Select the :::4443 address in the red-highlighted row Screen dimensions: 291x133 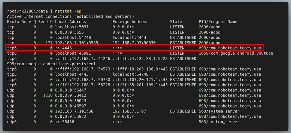pyautogui.click(x=63, y=48)
